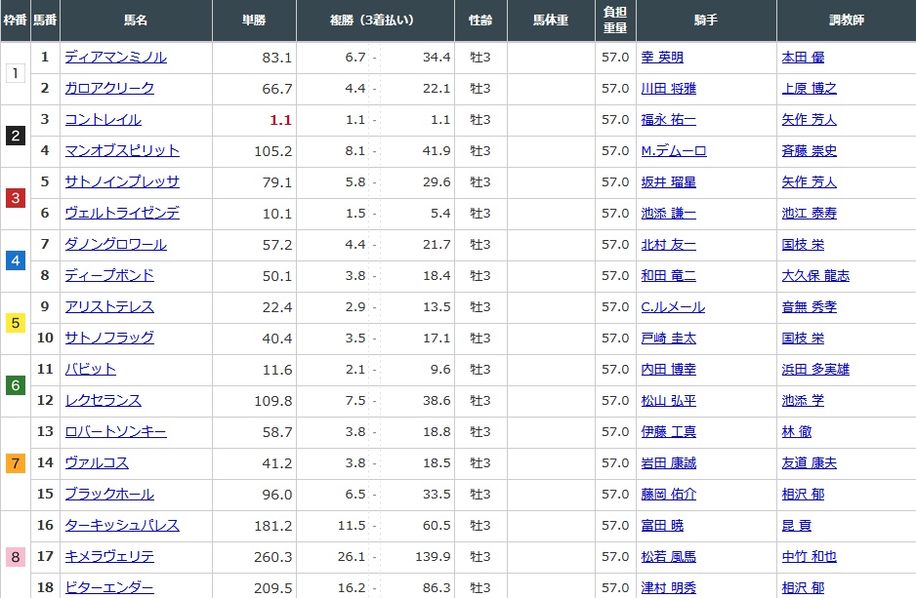View jockey 福永 祐一's page
916x598 pixels.
pos(668,120)
